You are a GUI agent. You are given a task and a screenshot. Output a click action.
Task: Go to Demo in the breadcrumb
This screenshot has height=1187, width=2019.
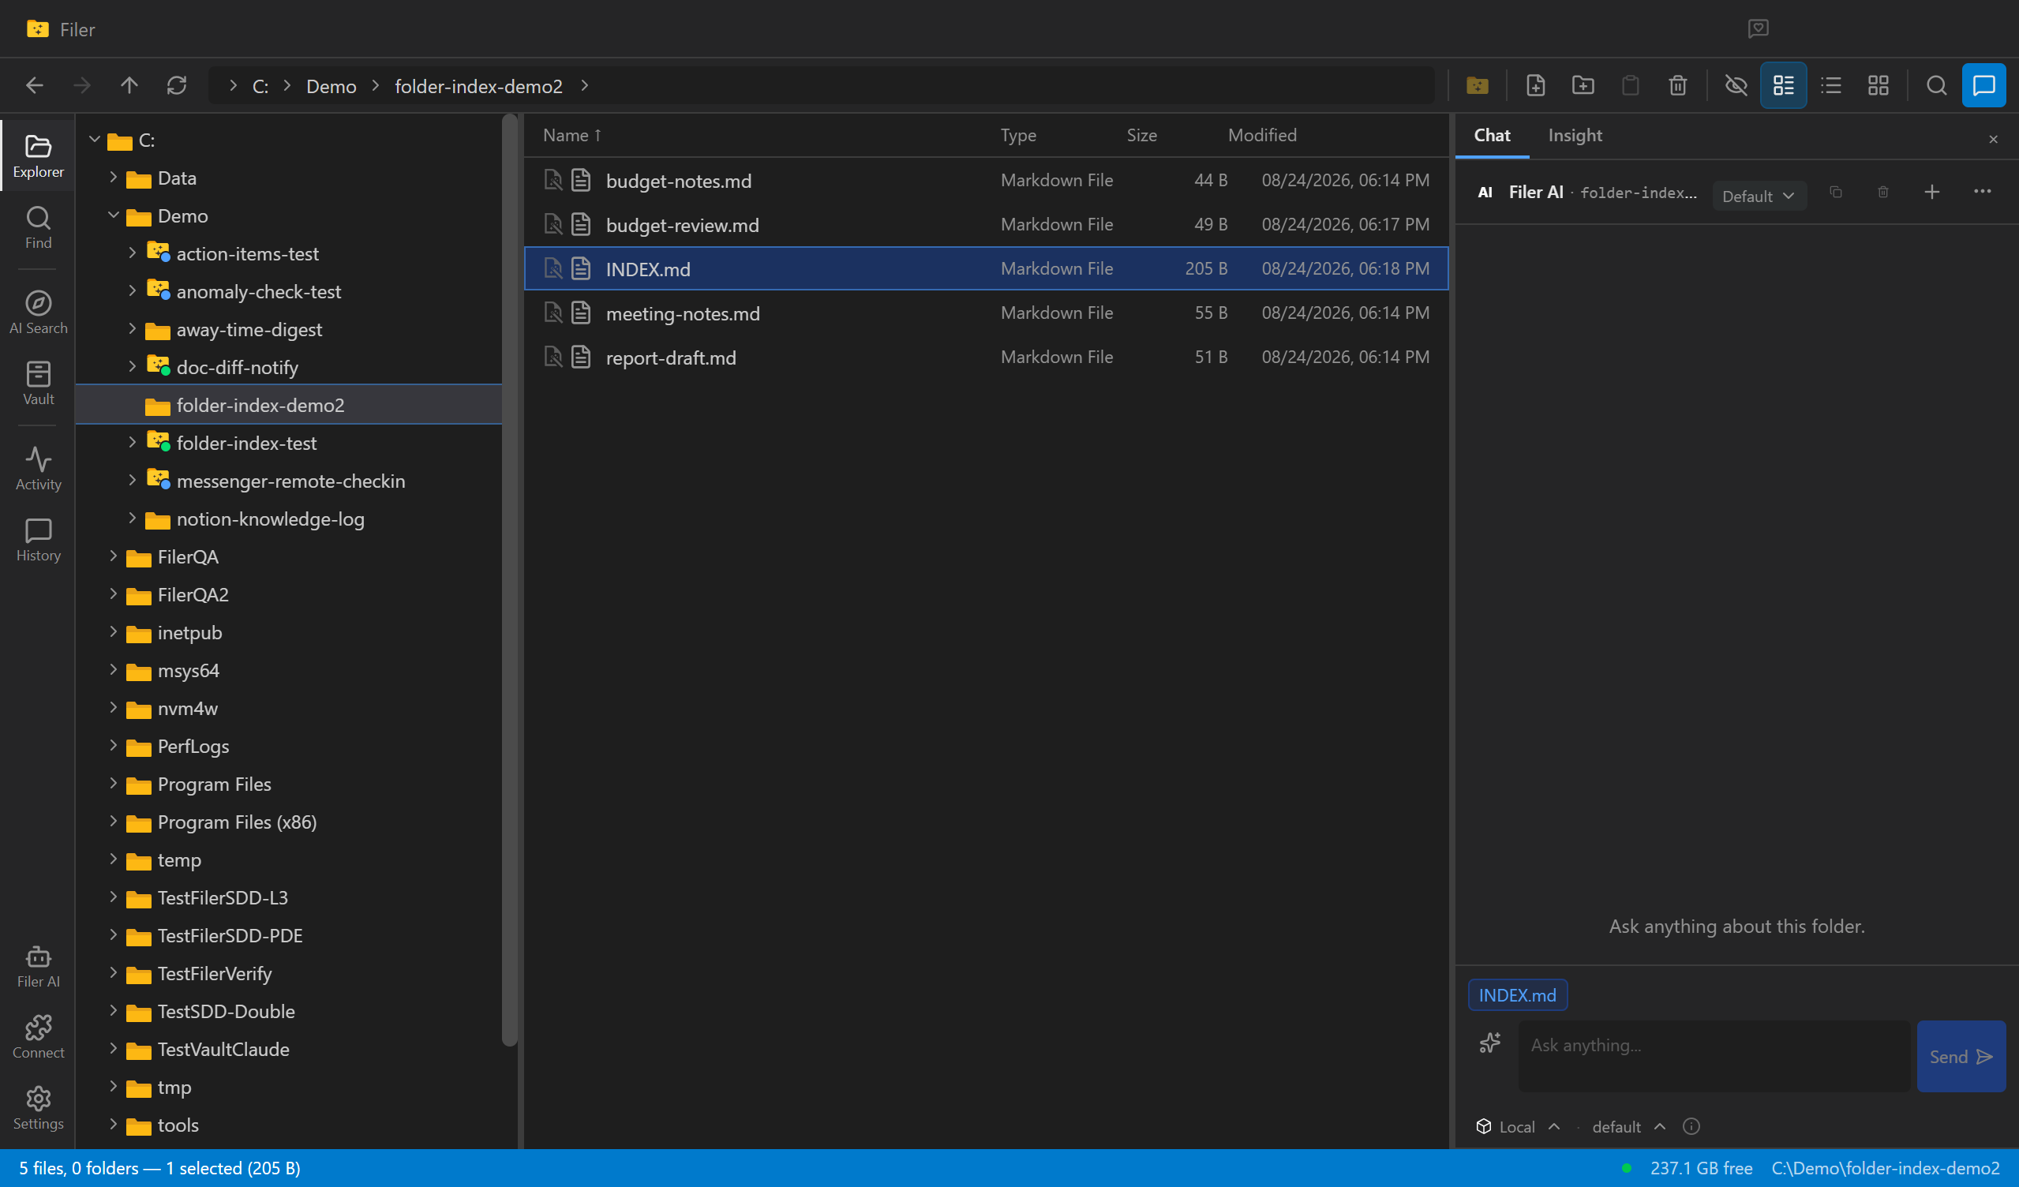coord(331,86)
